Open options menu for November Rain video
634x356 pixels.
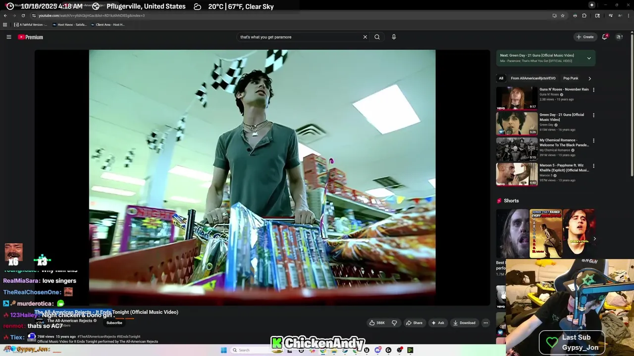click(593, 90)
